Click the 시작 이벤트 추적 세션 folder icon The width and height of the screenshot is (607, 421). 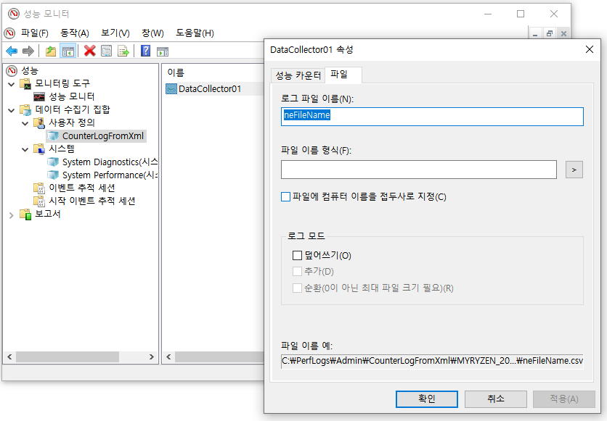[x=39, y=201]
